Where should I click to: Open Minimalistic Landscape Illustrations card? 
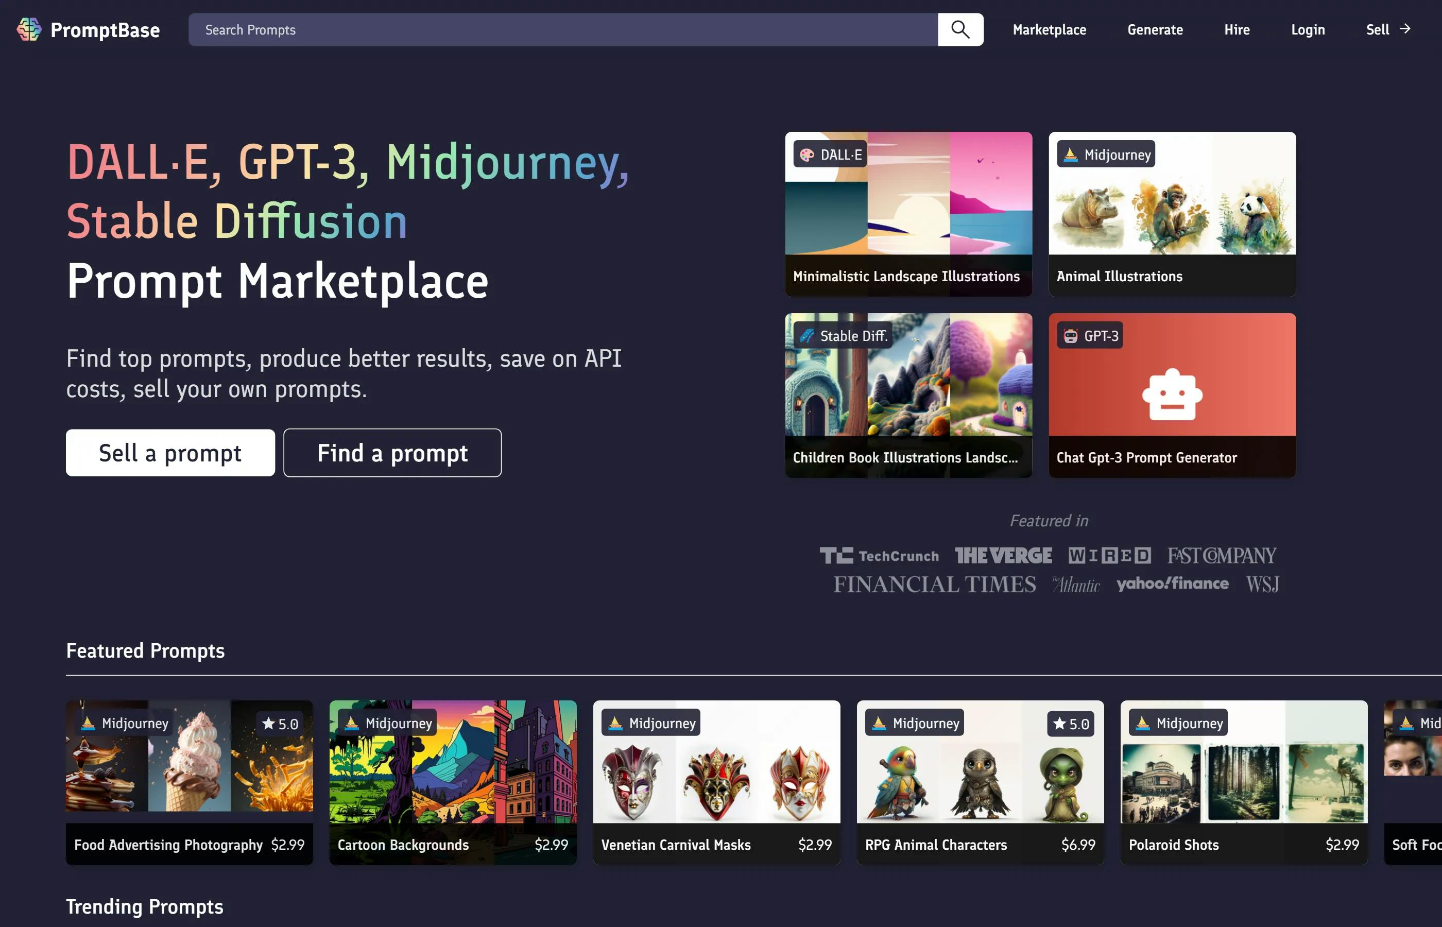click(908, 214)
